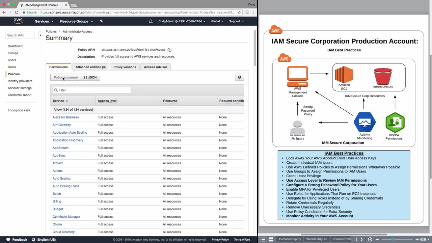Adjust the diagram zoom slider

tap(393, 239)
